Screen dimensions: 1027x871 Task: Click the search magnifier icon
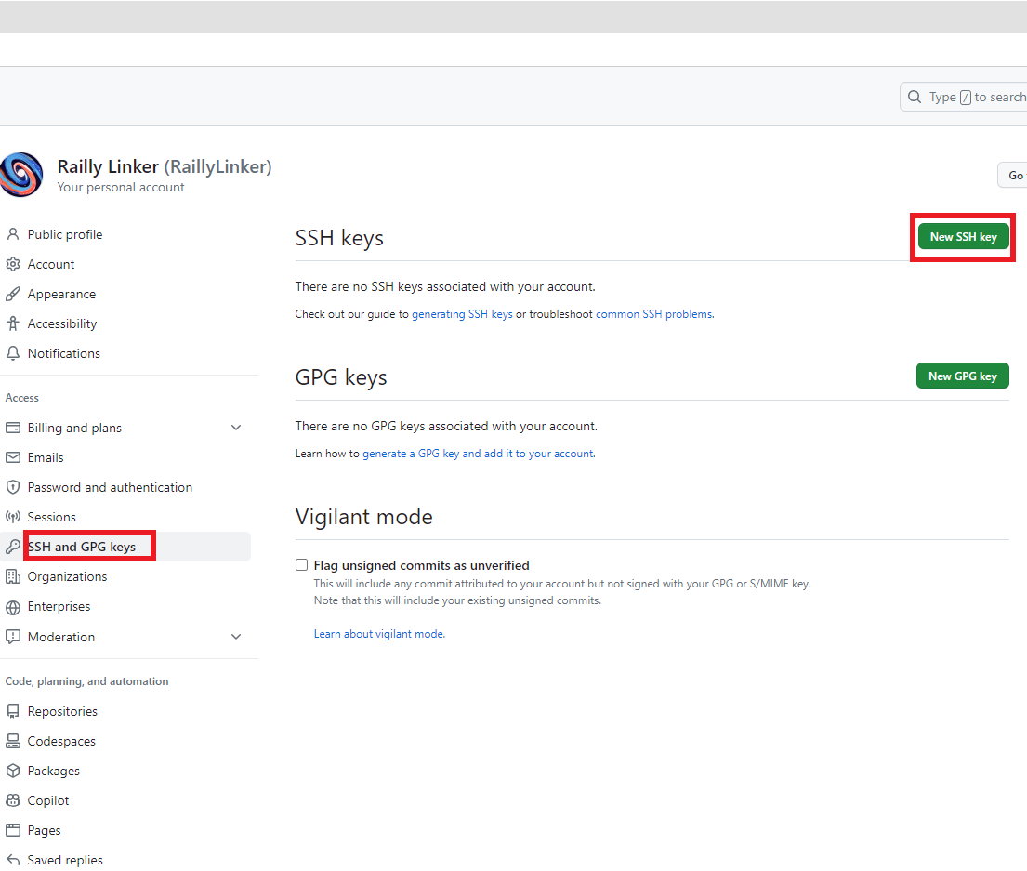point(915,97)
